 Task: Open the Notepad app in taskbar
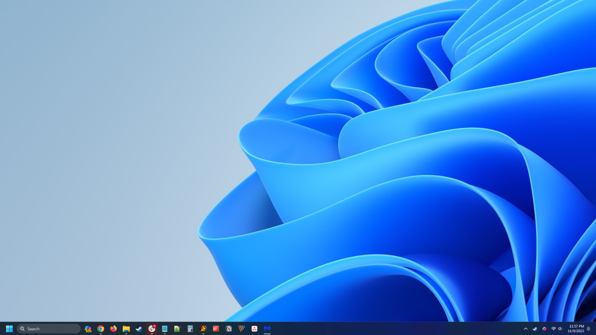164,328
